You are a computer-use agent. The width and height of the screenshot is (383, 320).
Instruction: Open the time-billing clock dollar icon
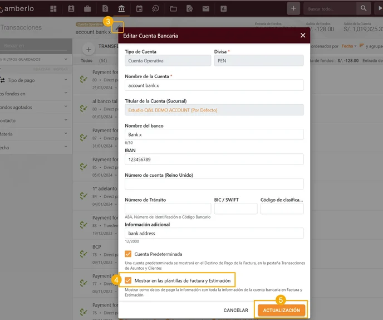pyautogui.click(x=155, y=9)
